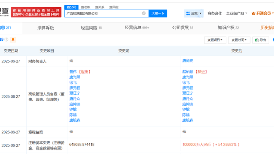Open the 法律诉讼 tab

46,28
